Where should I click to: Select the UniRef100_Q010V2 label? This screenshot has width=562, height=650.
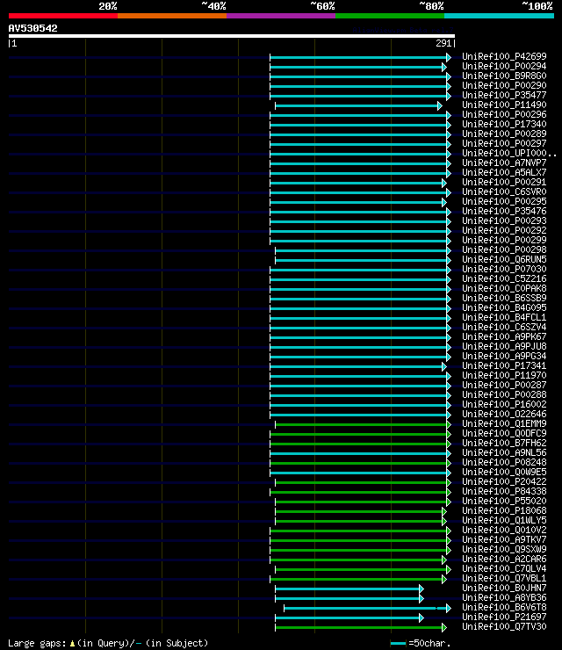point(504,531)
